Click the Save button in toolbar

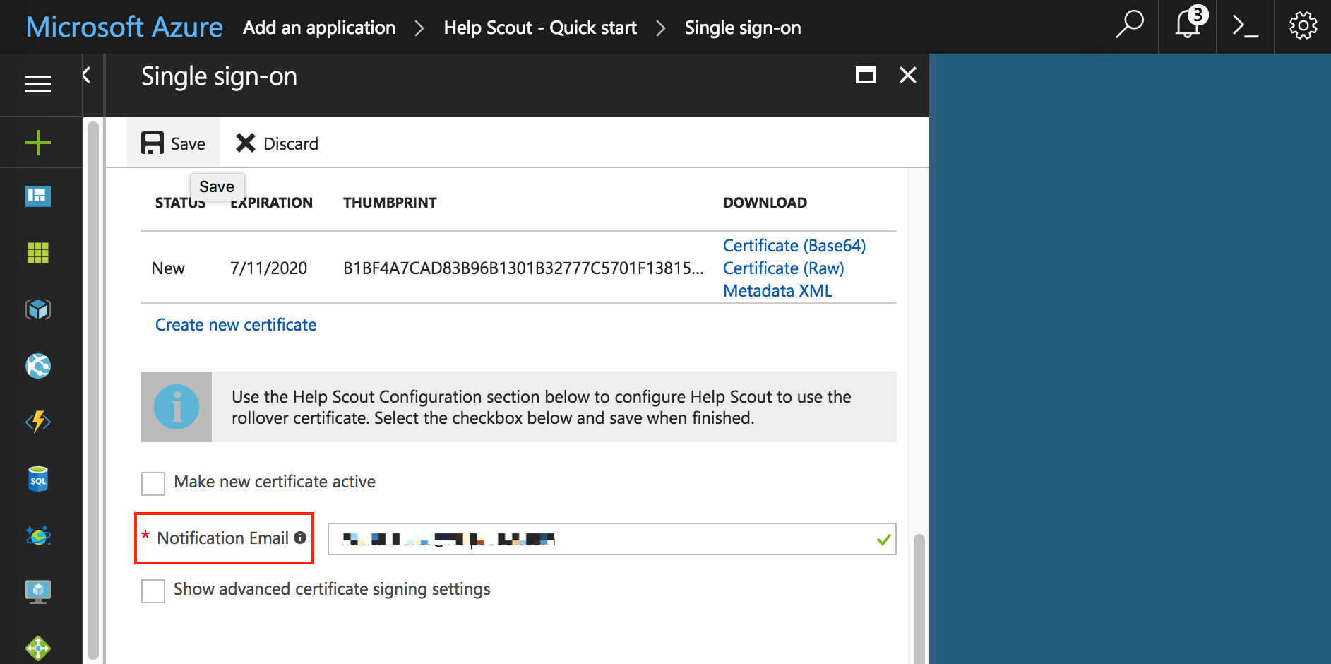[174, 143]
